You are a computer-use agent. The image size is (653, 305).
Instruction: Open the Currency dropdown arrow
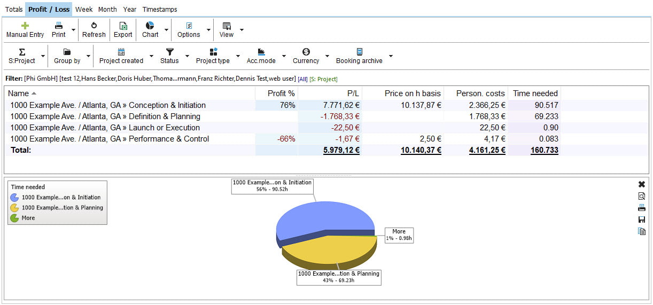point(327,56)
